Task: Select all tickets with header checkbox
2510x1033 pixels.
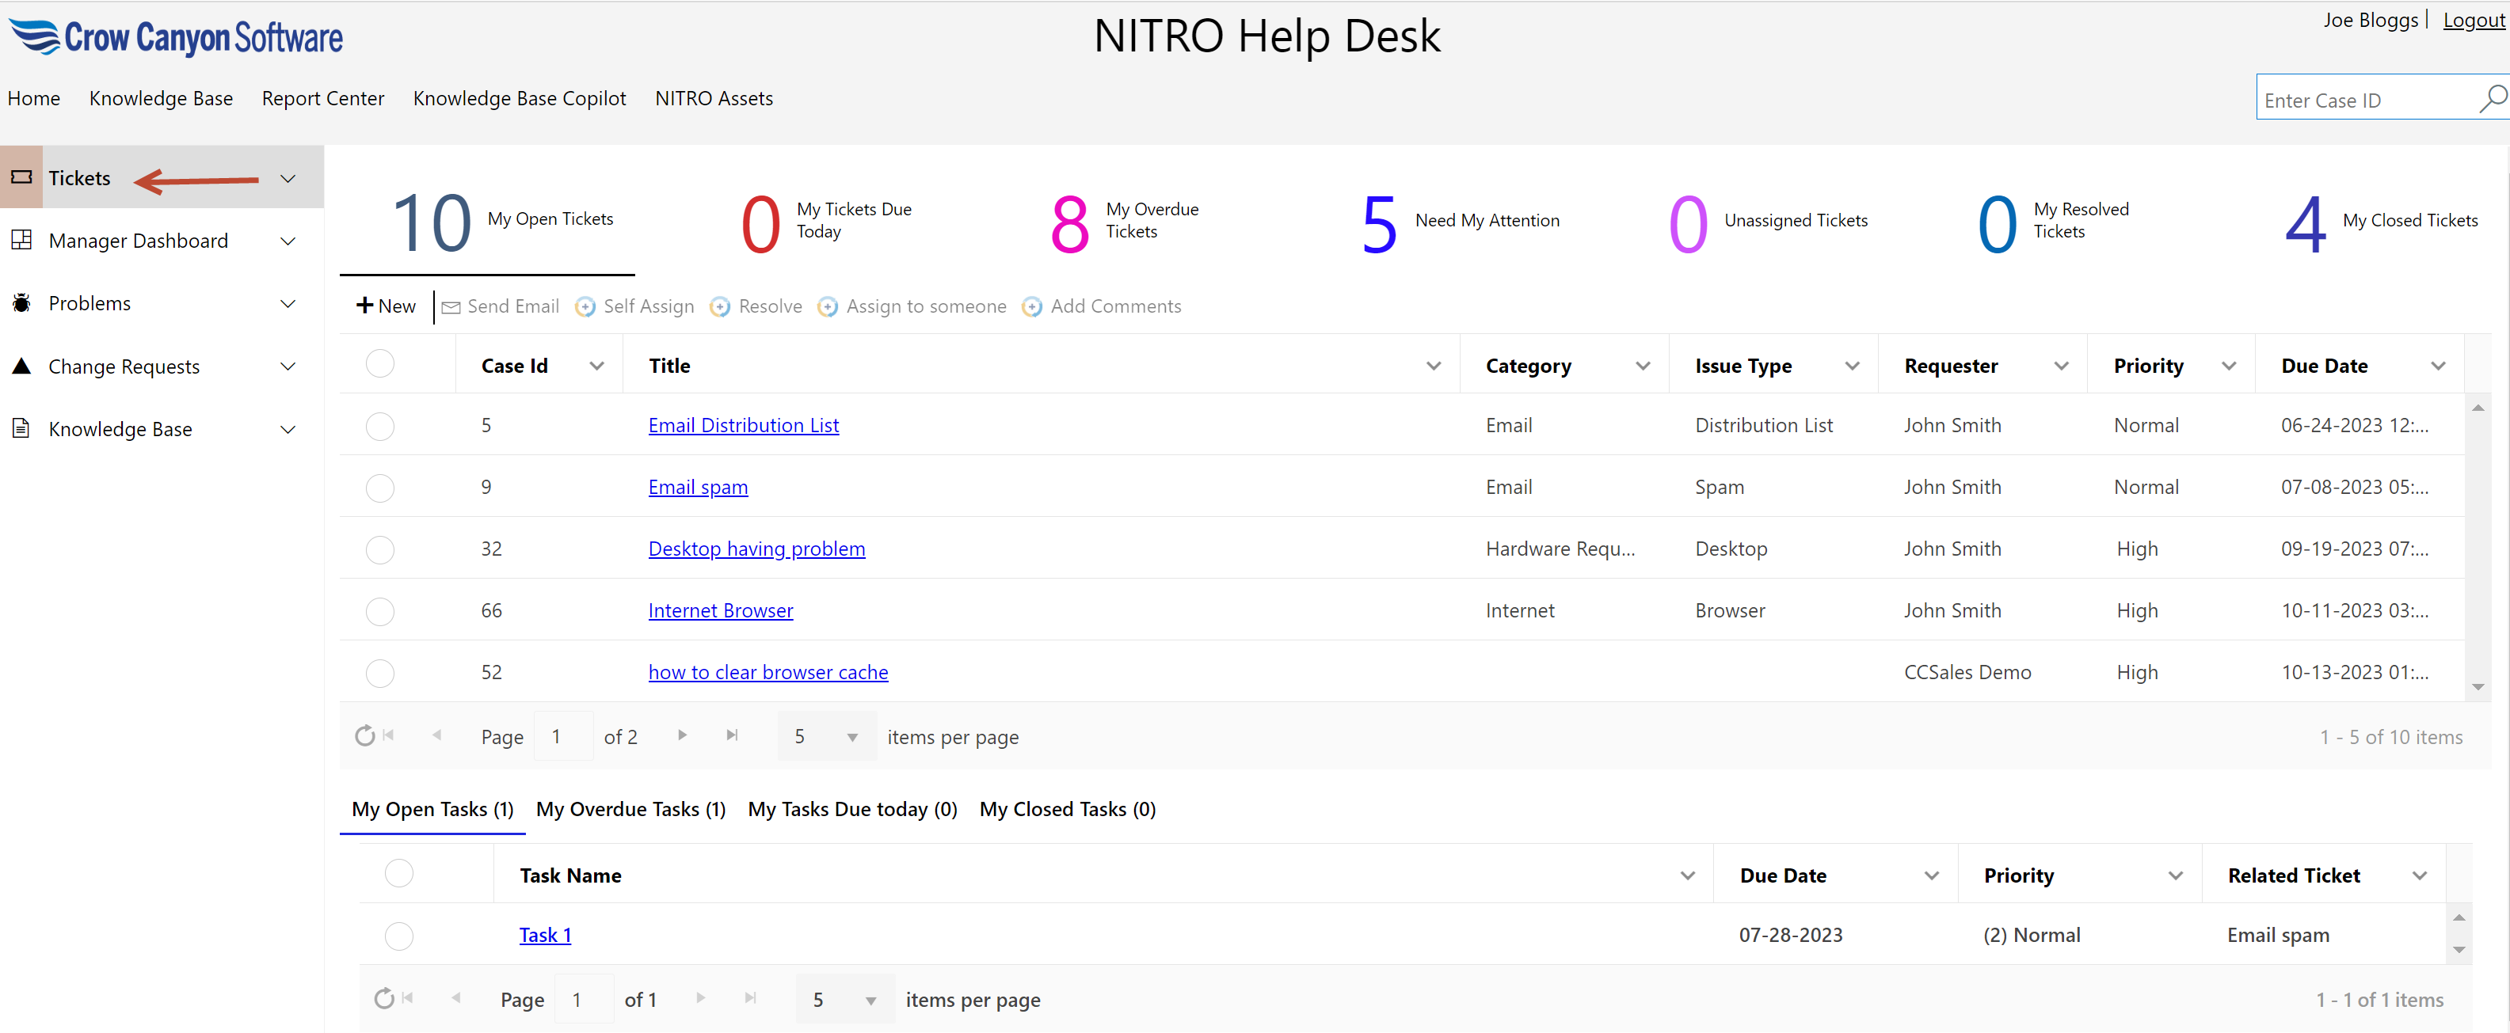Action: click(x=380, y=364)
